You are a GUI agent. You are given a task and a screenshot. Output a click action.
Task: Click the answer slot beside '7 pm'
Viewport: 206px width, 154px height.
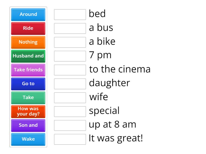[70, 56]
